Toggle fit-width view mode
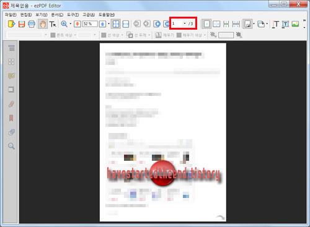310x227 pixels. click(x=126, y=24)
